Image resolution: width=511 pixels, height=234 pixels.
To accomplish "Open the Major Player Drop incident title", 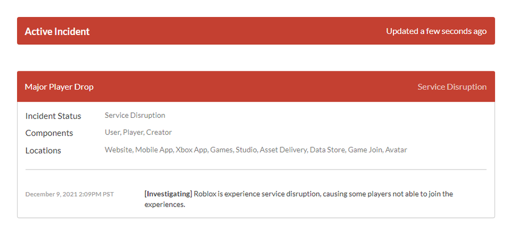I will 59,87.
